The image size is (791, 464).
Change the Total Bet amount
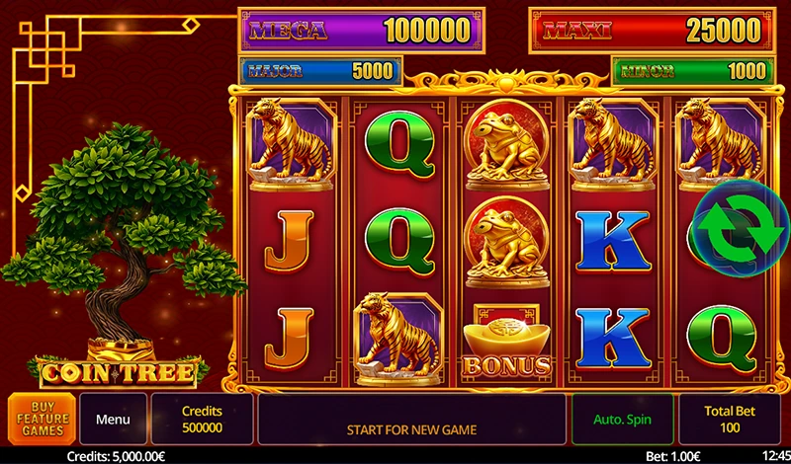tap(730, 420)
